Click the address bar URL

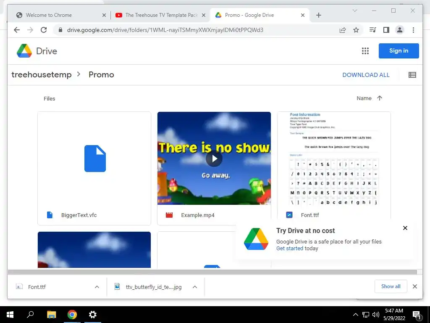click(x=165, y=30)
